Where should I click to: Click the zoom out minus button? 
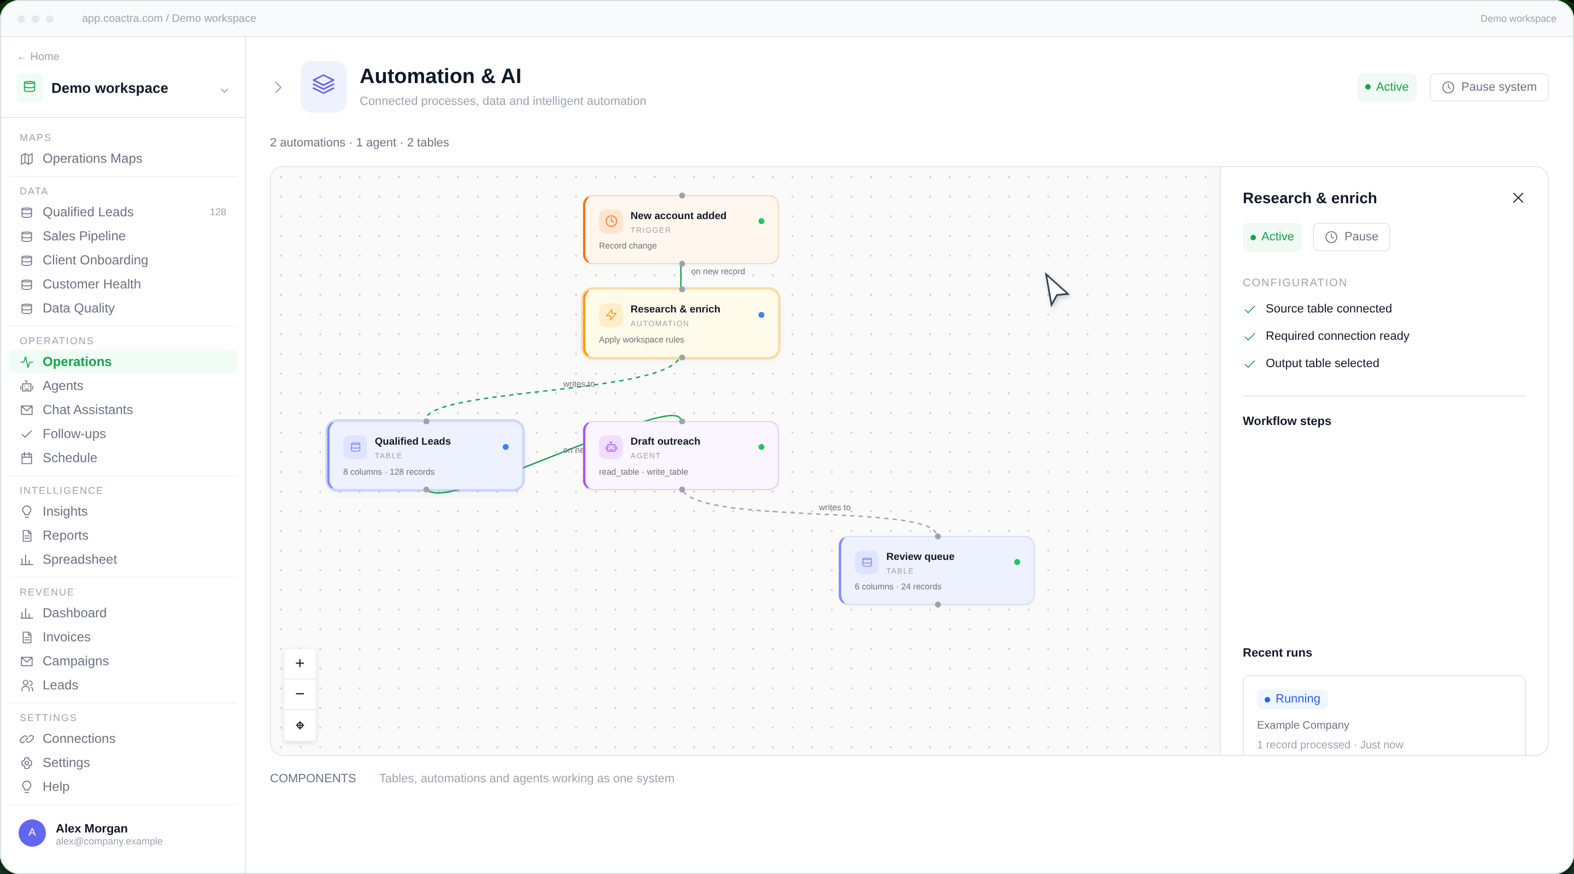[299, 694]
